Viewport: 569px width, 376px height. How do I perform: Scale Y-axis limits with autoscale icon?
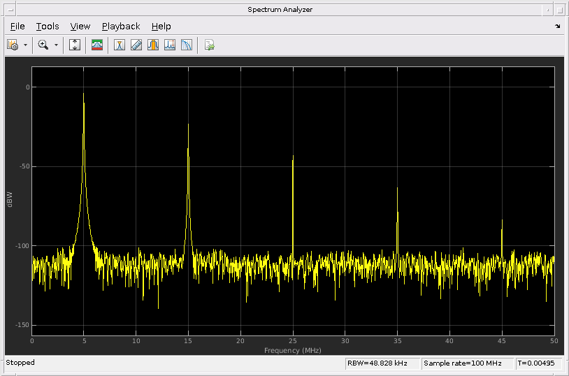(75, 45)
